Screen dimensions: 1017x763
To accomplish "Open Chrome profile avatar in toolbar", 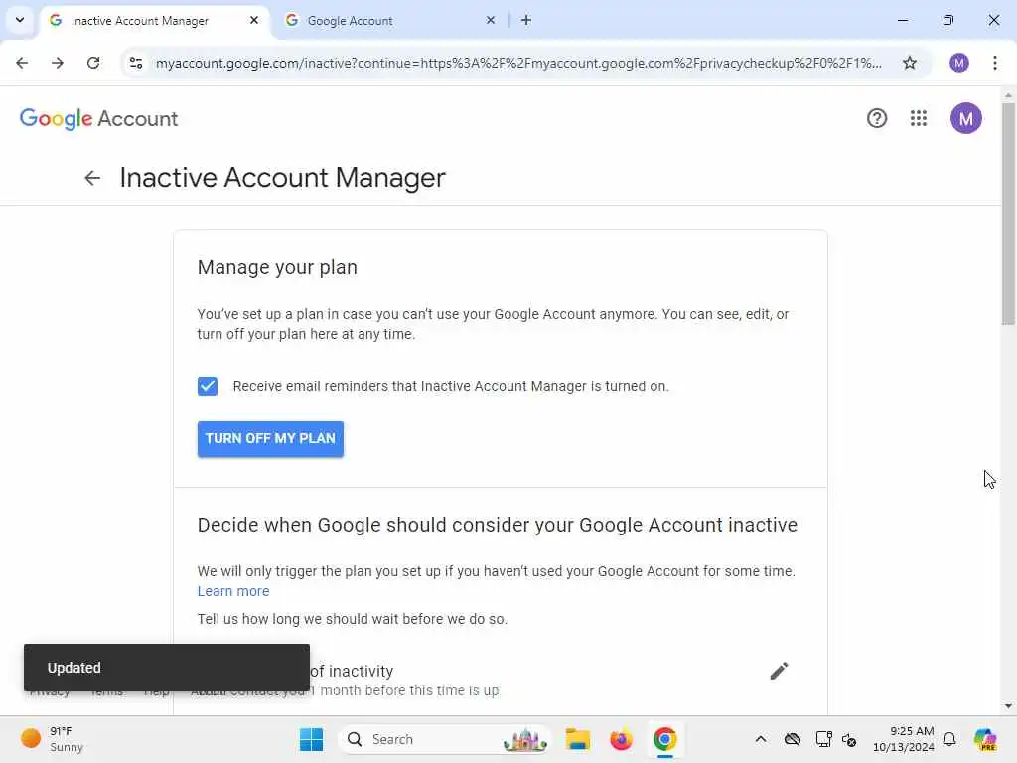I will pos(958,63).
